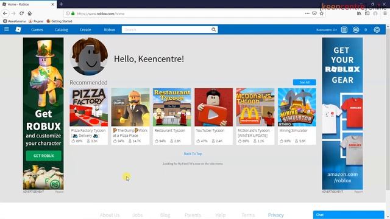Go back with browser back arrow

click(5, 13)
